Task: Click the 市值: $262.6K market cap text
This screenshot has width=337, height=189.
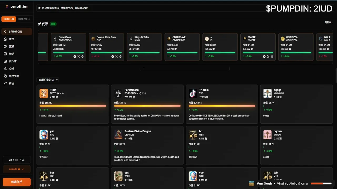Action: (195, 103)
